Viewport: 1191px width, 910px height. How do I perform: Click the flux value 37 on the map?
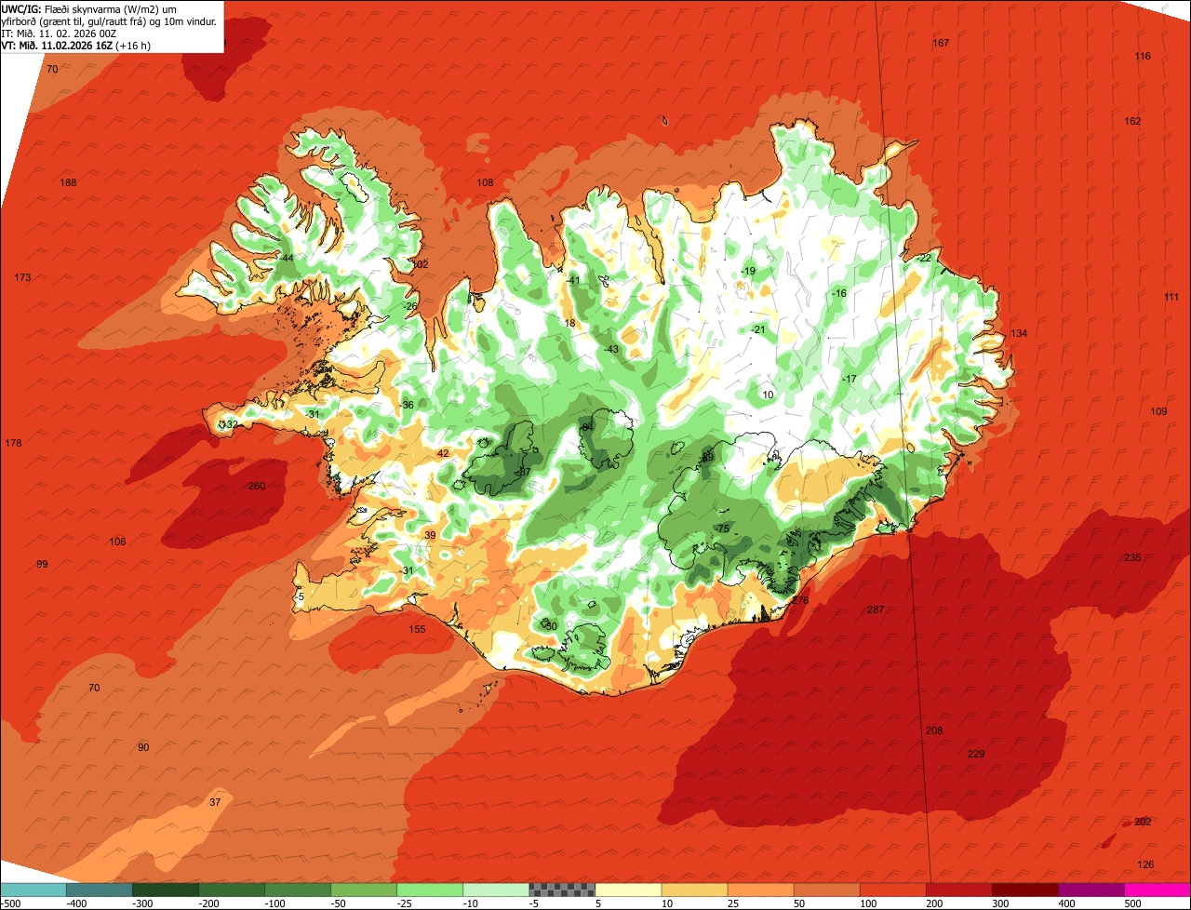[215, 803]
